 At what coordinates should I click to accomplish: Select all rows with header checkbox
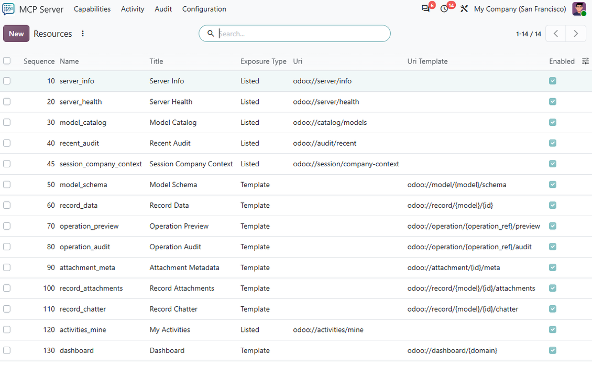(7, 61)
